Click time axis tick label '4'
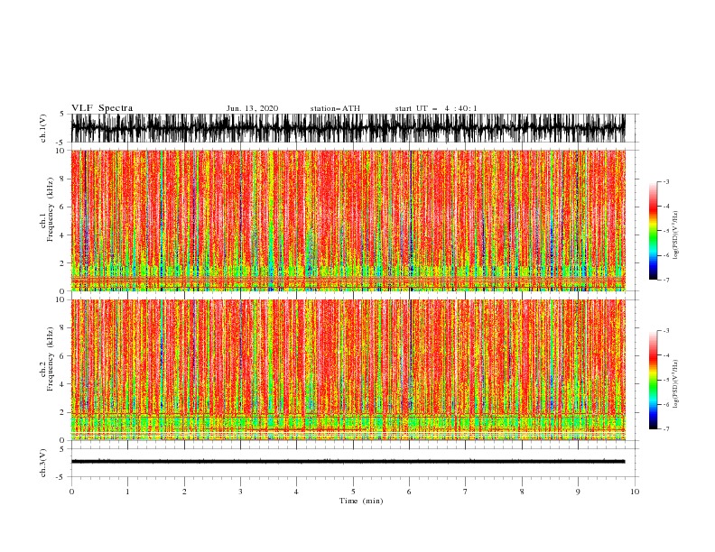 [296, 492]
